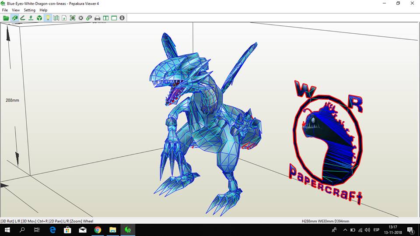The image size is (420, 236).
Task: Expand the hidden tray icons chevron
Action: pyautogui.click(x=345, y=230)
